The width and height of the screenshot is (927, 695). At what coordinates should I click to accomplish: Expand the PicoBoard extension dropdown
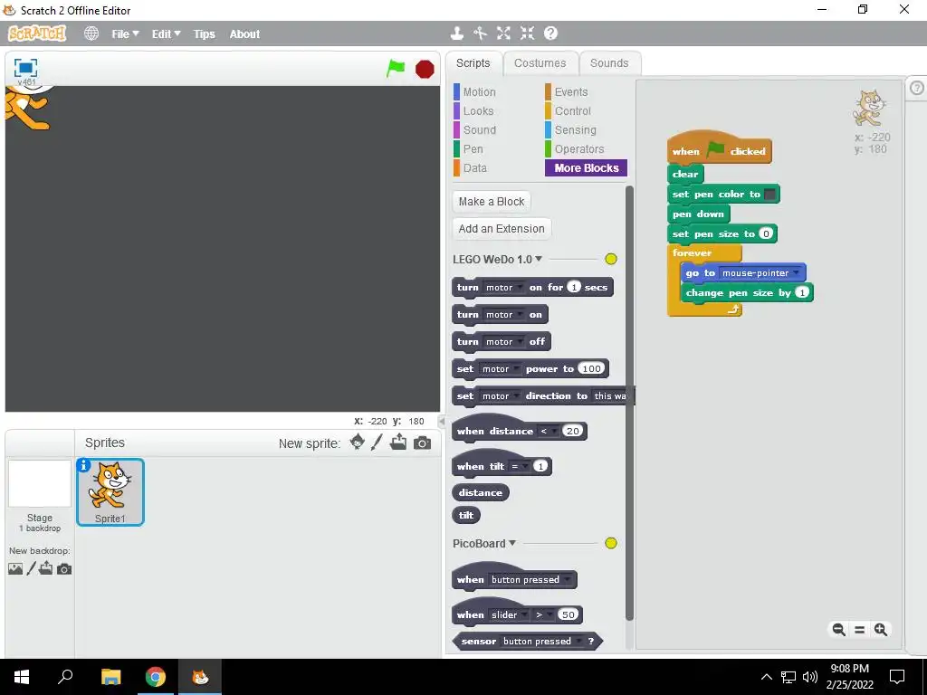512,543
